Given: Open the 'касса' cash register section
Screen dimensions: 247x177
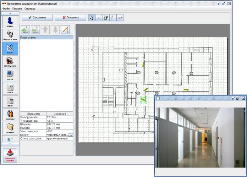Looking at the screenshot, I should tap(10, 75).
